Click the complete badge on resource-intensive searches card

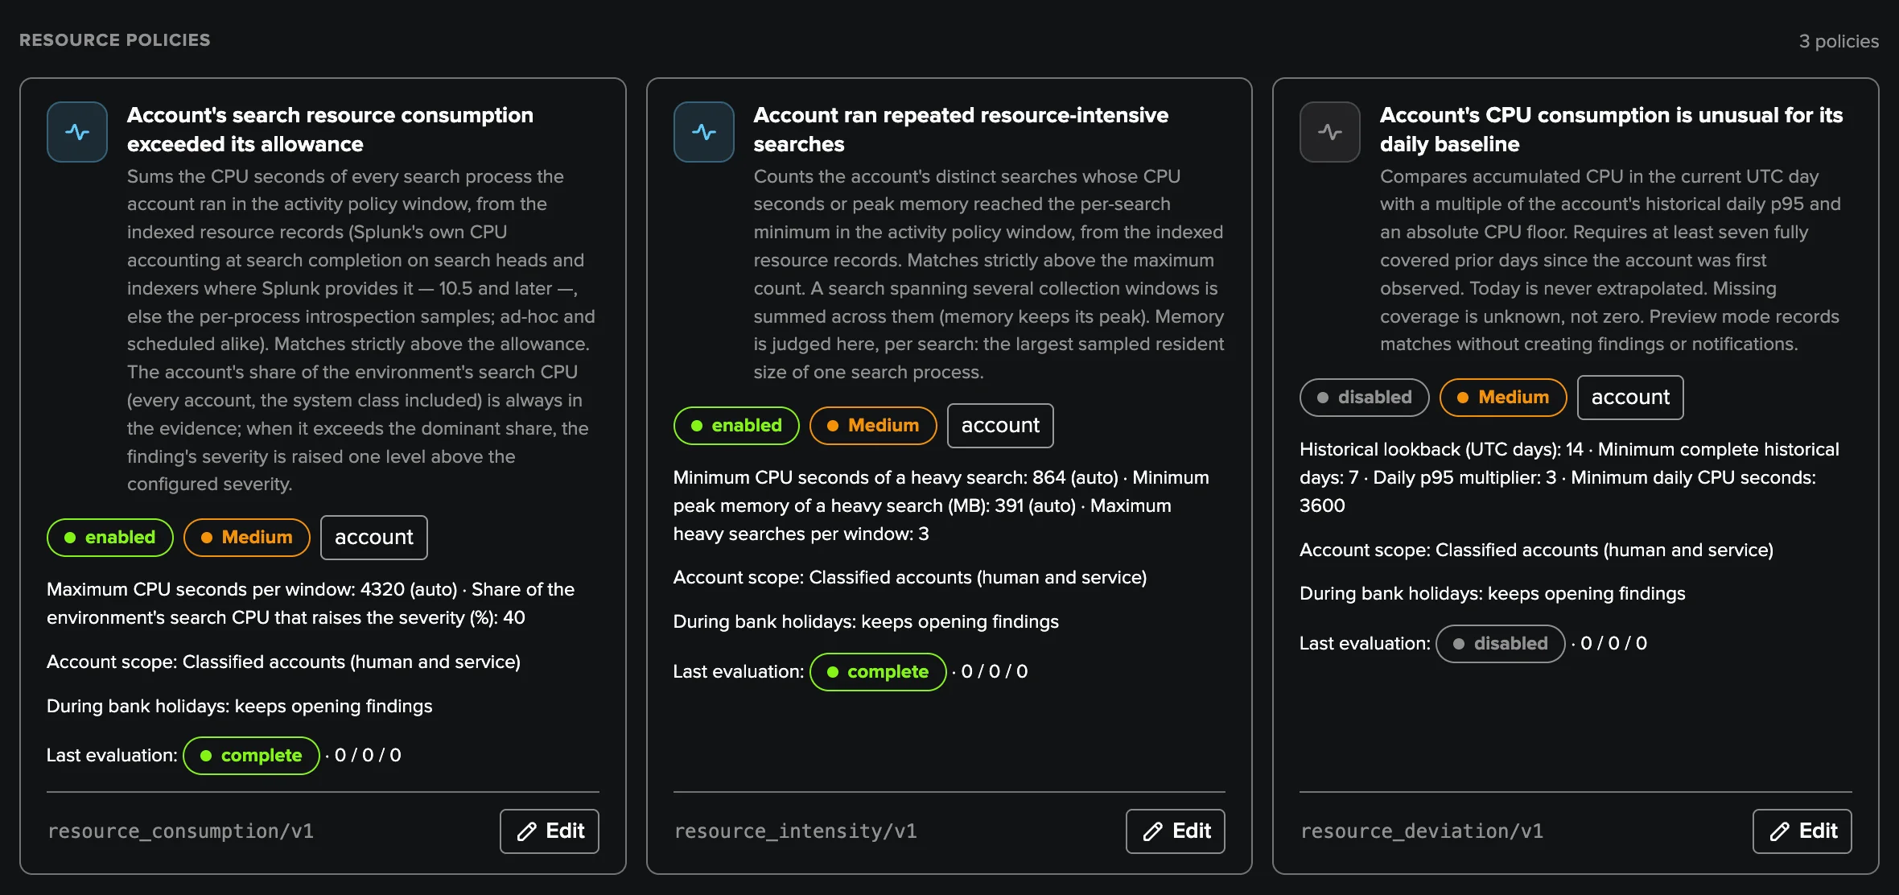pyautogui.click(x=878, y=672)
